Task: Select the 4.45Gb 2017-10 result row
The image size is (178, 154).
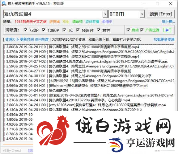Action: [19, 115]
